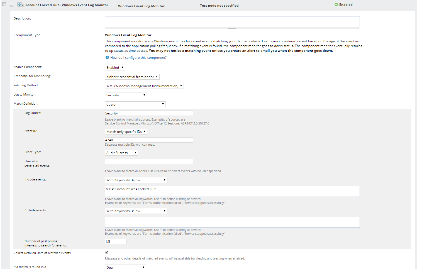Click the 'Separate multiple IDs with commas.' hint
422x269 pixels.
tap(130, 145)
